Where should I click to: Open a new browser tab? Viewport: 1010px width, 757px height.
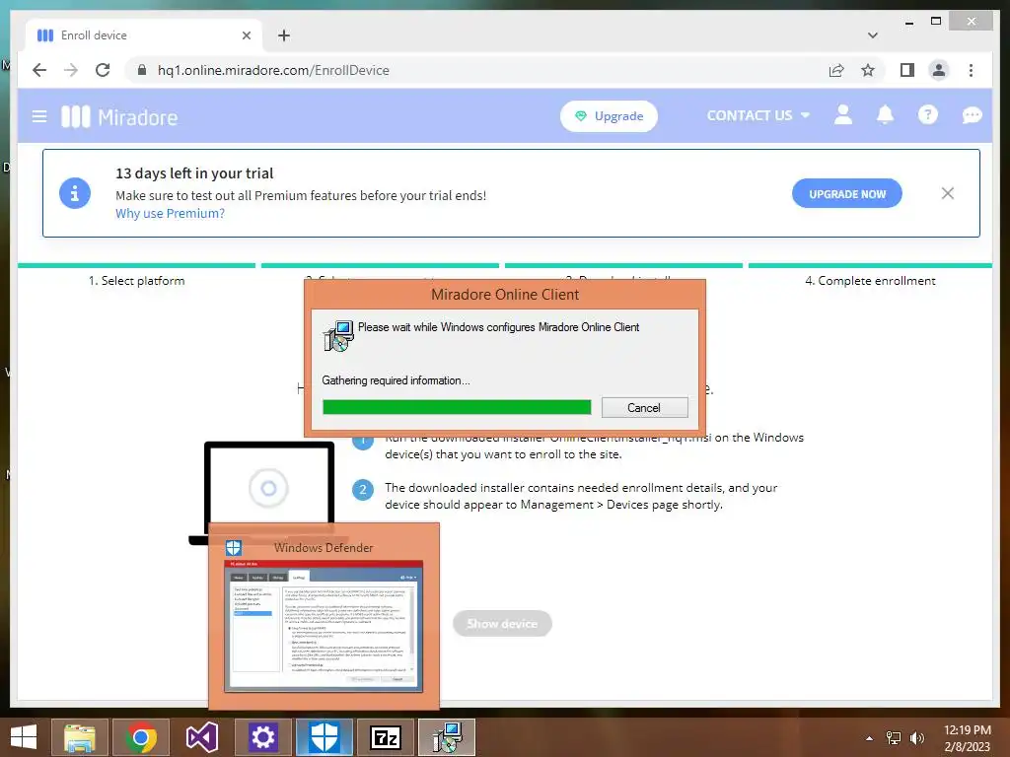[284, 35]
